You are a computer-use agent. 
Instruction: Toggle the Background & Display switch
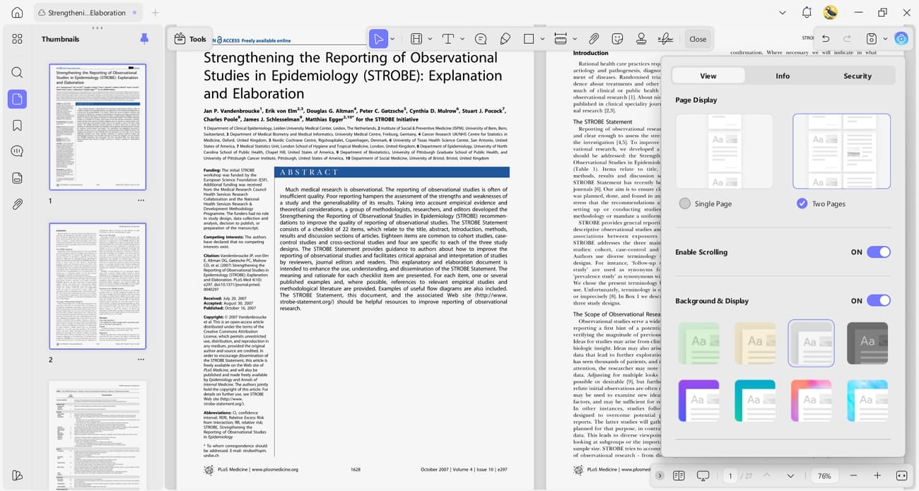point(879,301)
